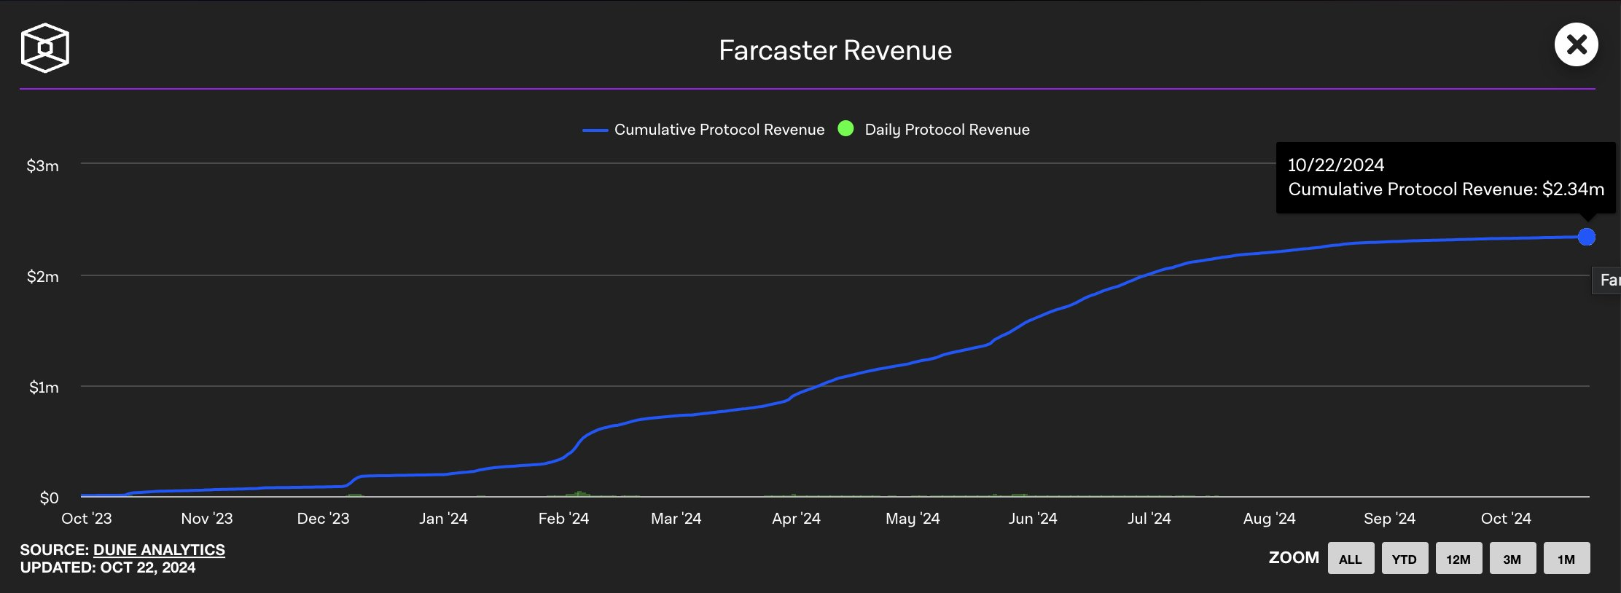Toggle Daily Protocol Revenue legend series
The width and height of the screenshot is (1621, 593).
934,130
